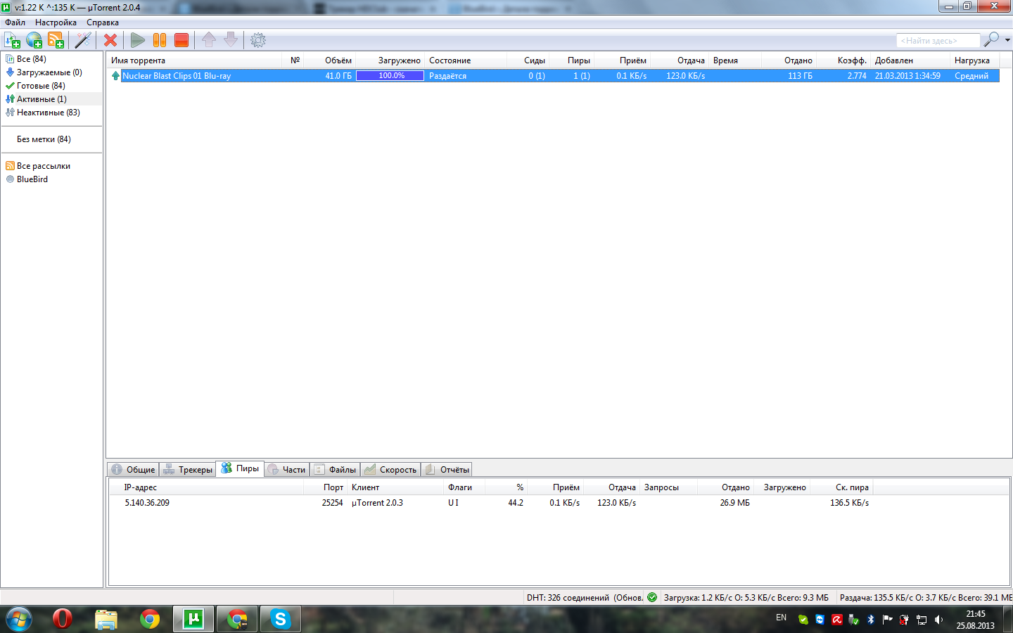Select 'Готовые (84)' in the sidebar
This screenshot has height=633, width=1013.
click(41, 86)
